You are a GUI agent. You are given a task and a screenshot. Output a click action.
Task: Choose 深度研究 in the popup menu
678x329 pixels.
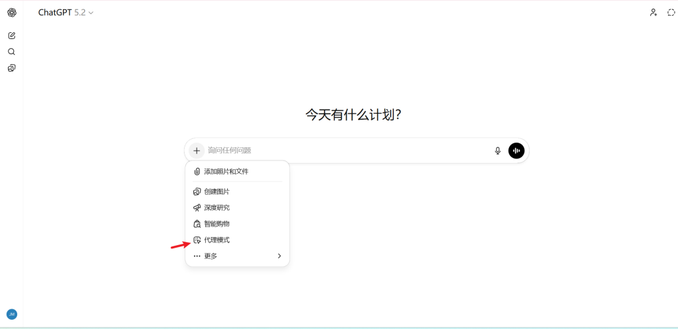(238, 207)
